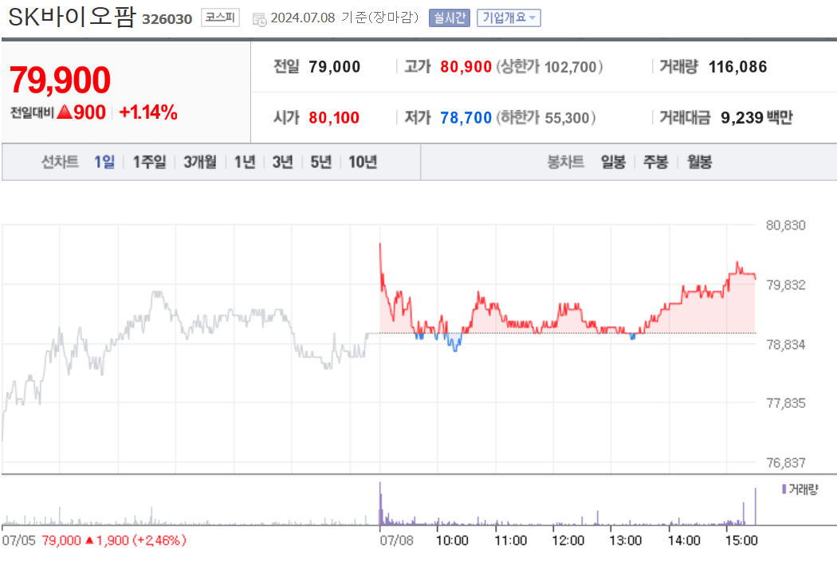Click the 14:00 time axis label
The image size is (837, 573).
(684, 540)
